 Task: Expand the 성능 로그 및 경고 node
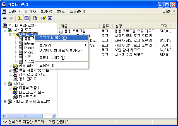[x=10, y=75]
